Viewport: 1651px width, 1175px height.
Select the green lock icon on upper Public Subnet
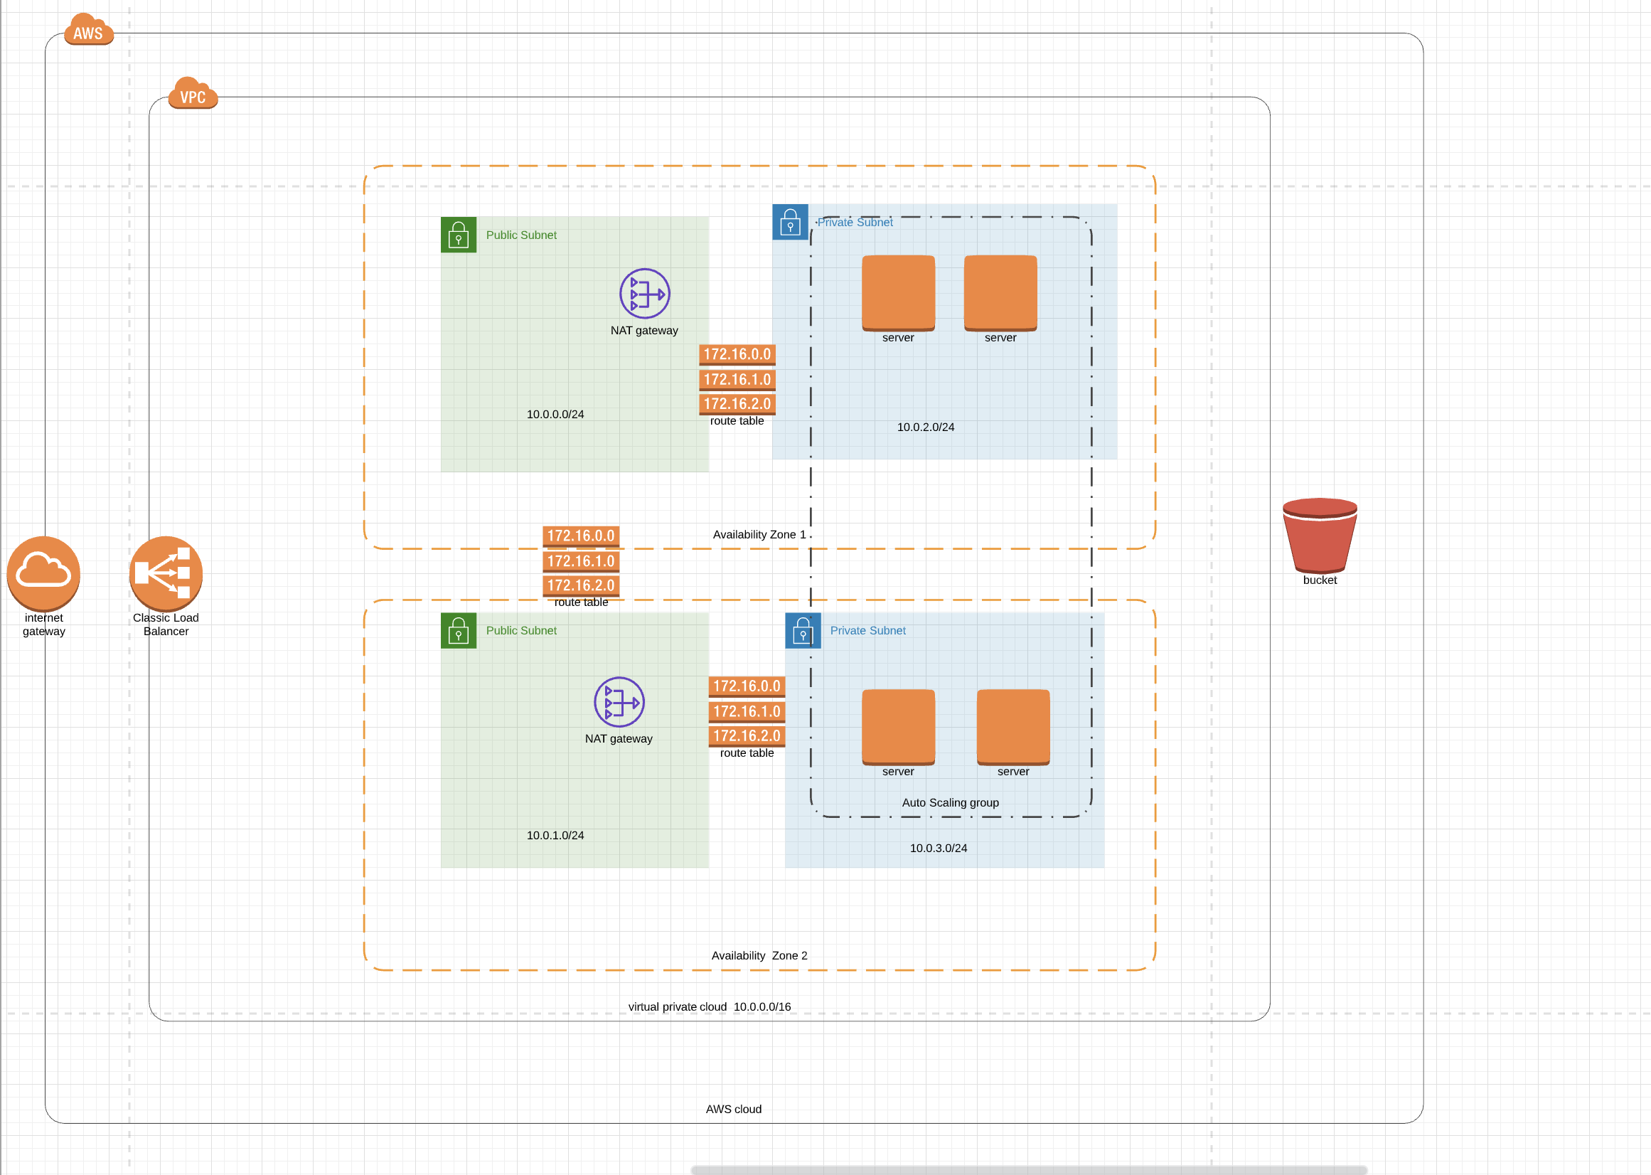(459, 235)
